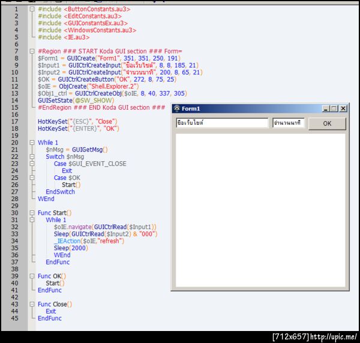Collapse the #Region Koda GUI section fold marker
The image size is (360, 343).
(32, 51)
